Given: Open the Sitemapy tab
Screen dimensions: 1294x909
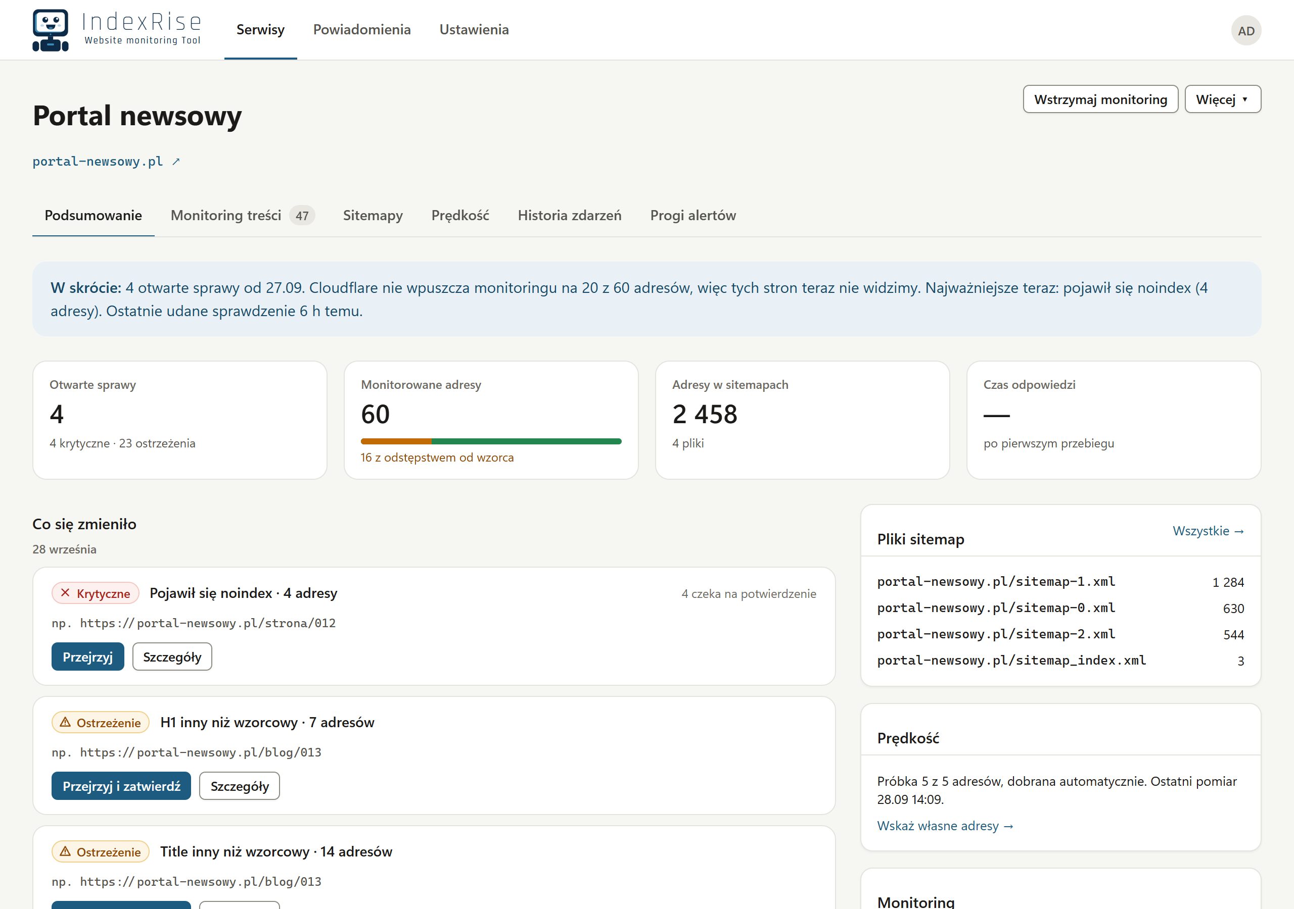Looking at the screenshot, I should pyautogui.click(x=373, y=215).
